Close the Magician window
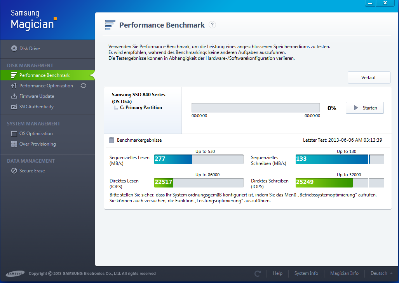The height and width of the screenshot is (283, 399). (385, 3)
